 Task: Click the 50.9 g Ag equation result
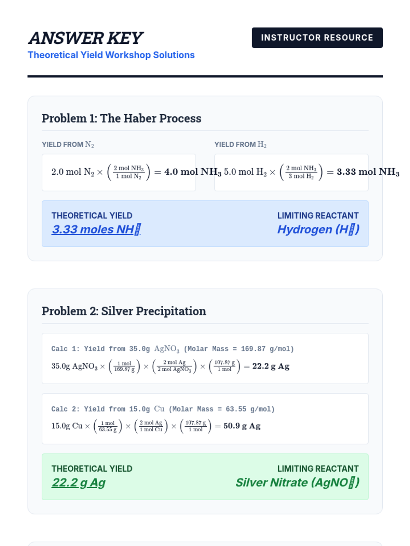tap(242, 426)
